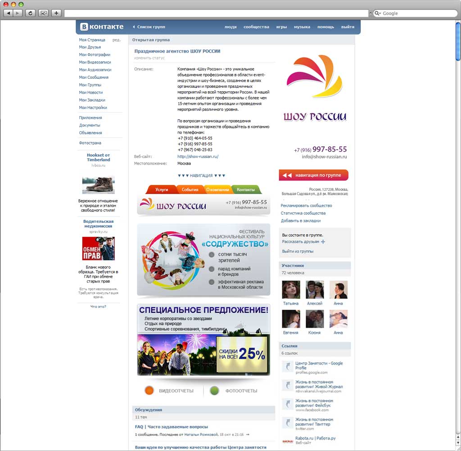Click link icon beside Живой Журнал entry
The height and width of the screenshot is (451, 461).
[288, 385]
